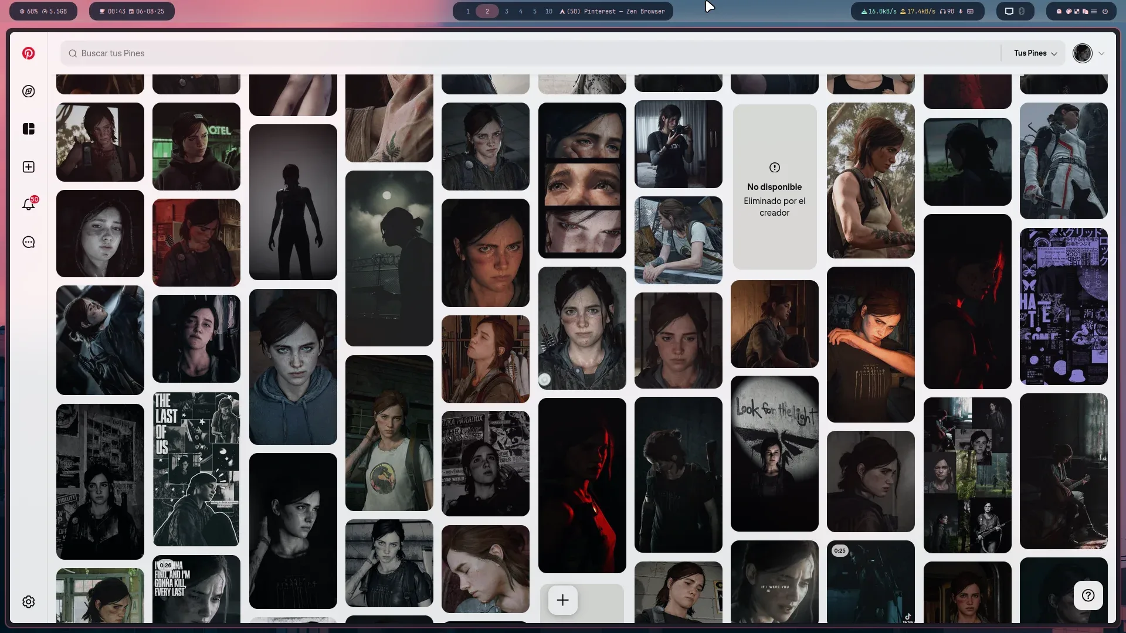Open the No disponible deleted pin card
Screen dimensions: 1126x633
tap(775, 187)
